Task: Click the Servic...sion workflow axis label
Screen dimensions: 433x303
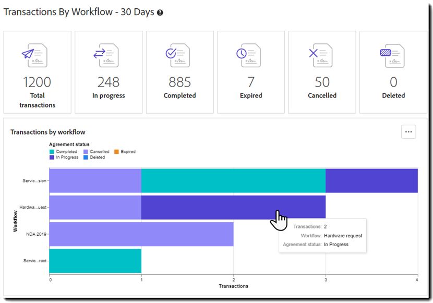Action: tap(34, 181)
